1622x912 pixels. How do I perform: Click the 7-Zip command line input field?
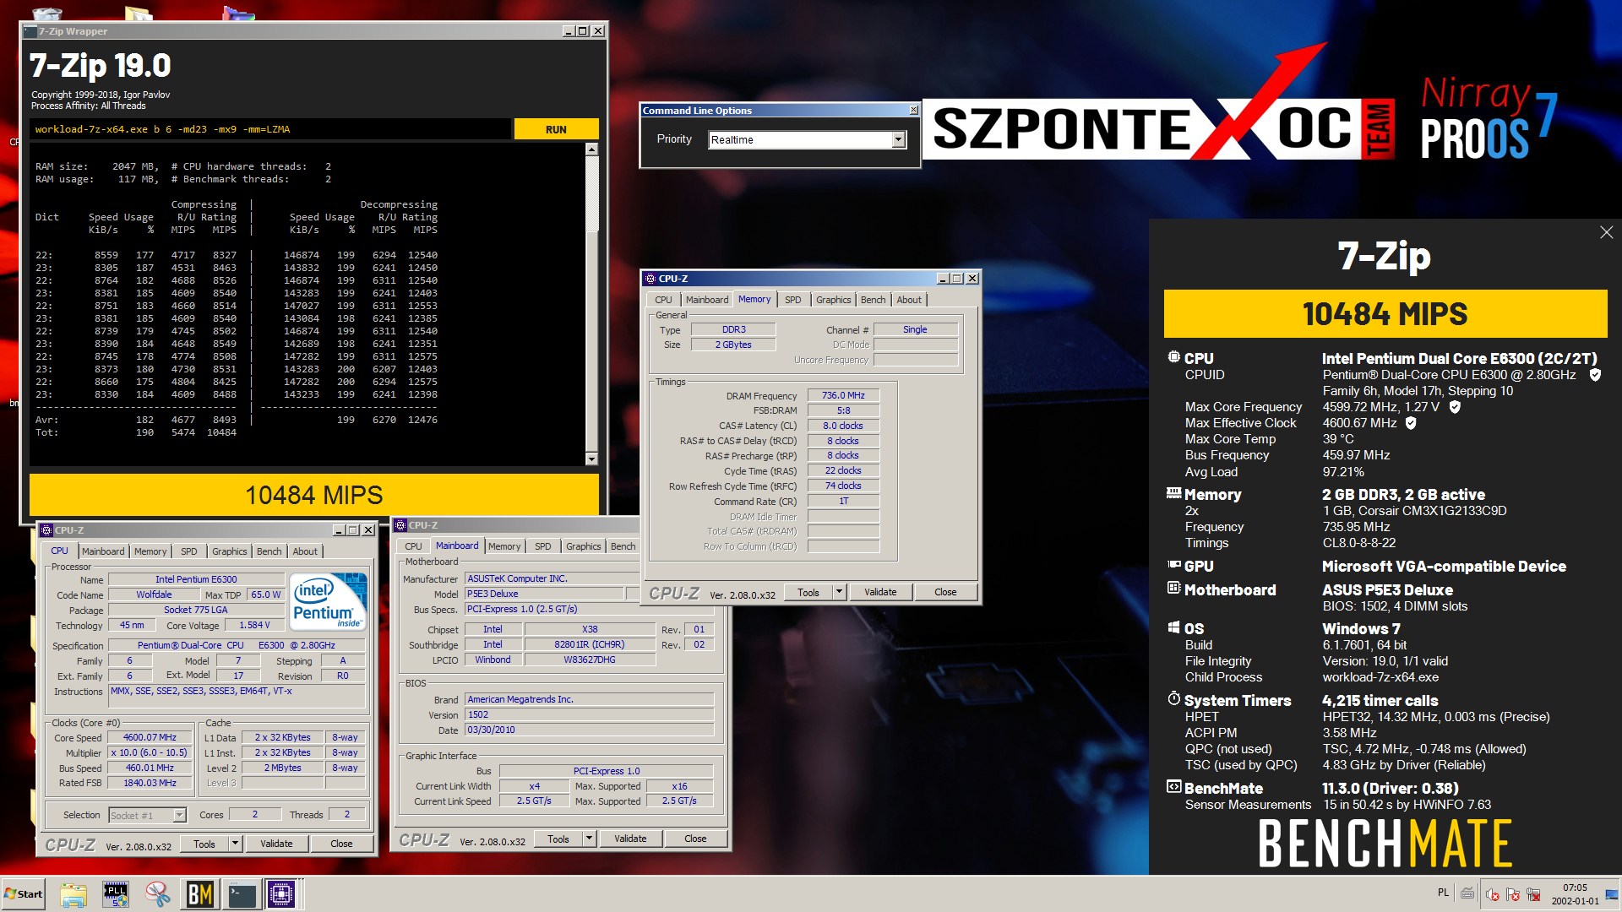(271, 129)
